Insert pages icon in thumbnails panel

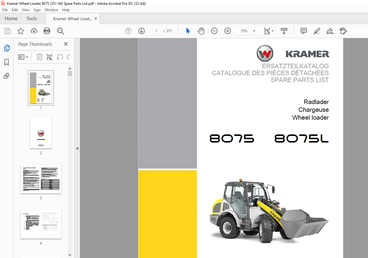(50, 57)
